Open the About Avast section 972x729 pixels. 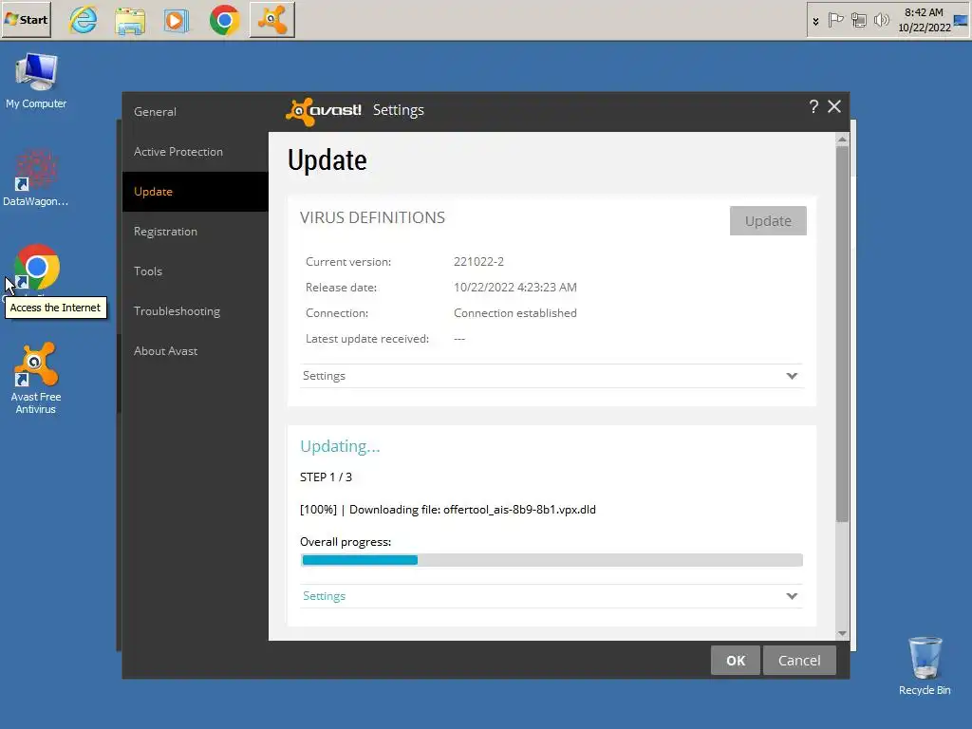click(x=196, y=351)
